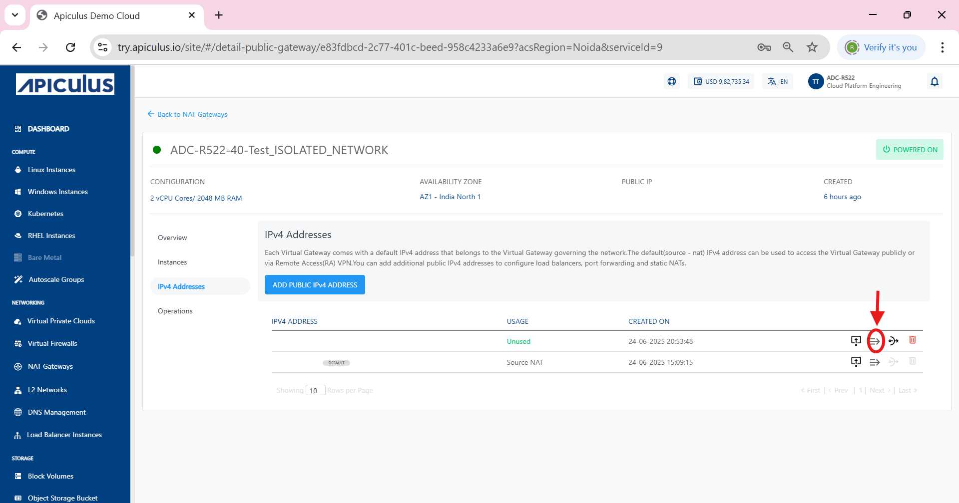Switch to the Instances tab
The height and width of the screenshot is (503, 959).
point(172,262)
